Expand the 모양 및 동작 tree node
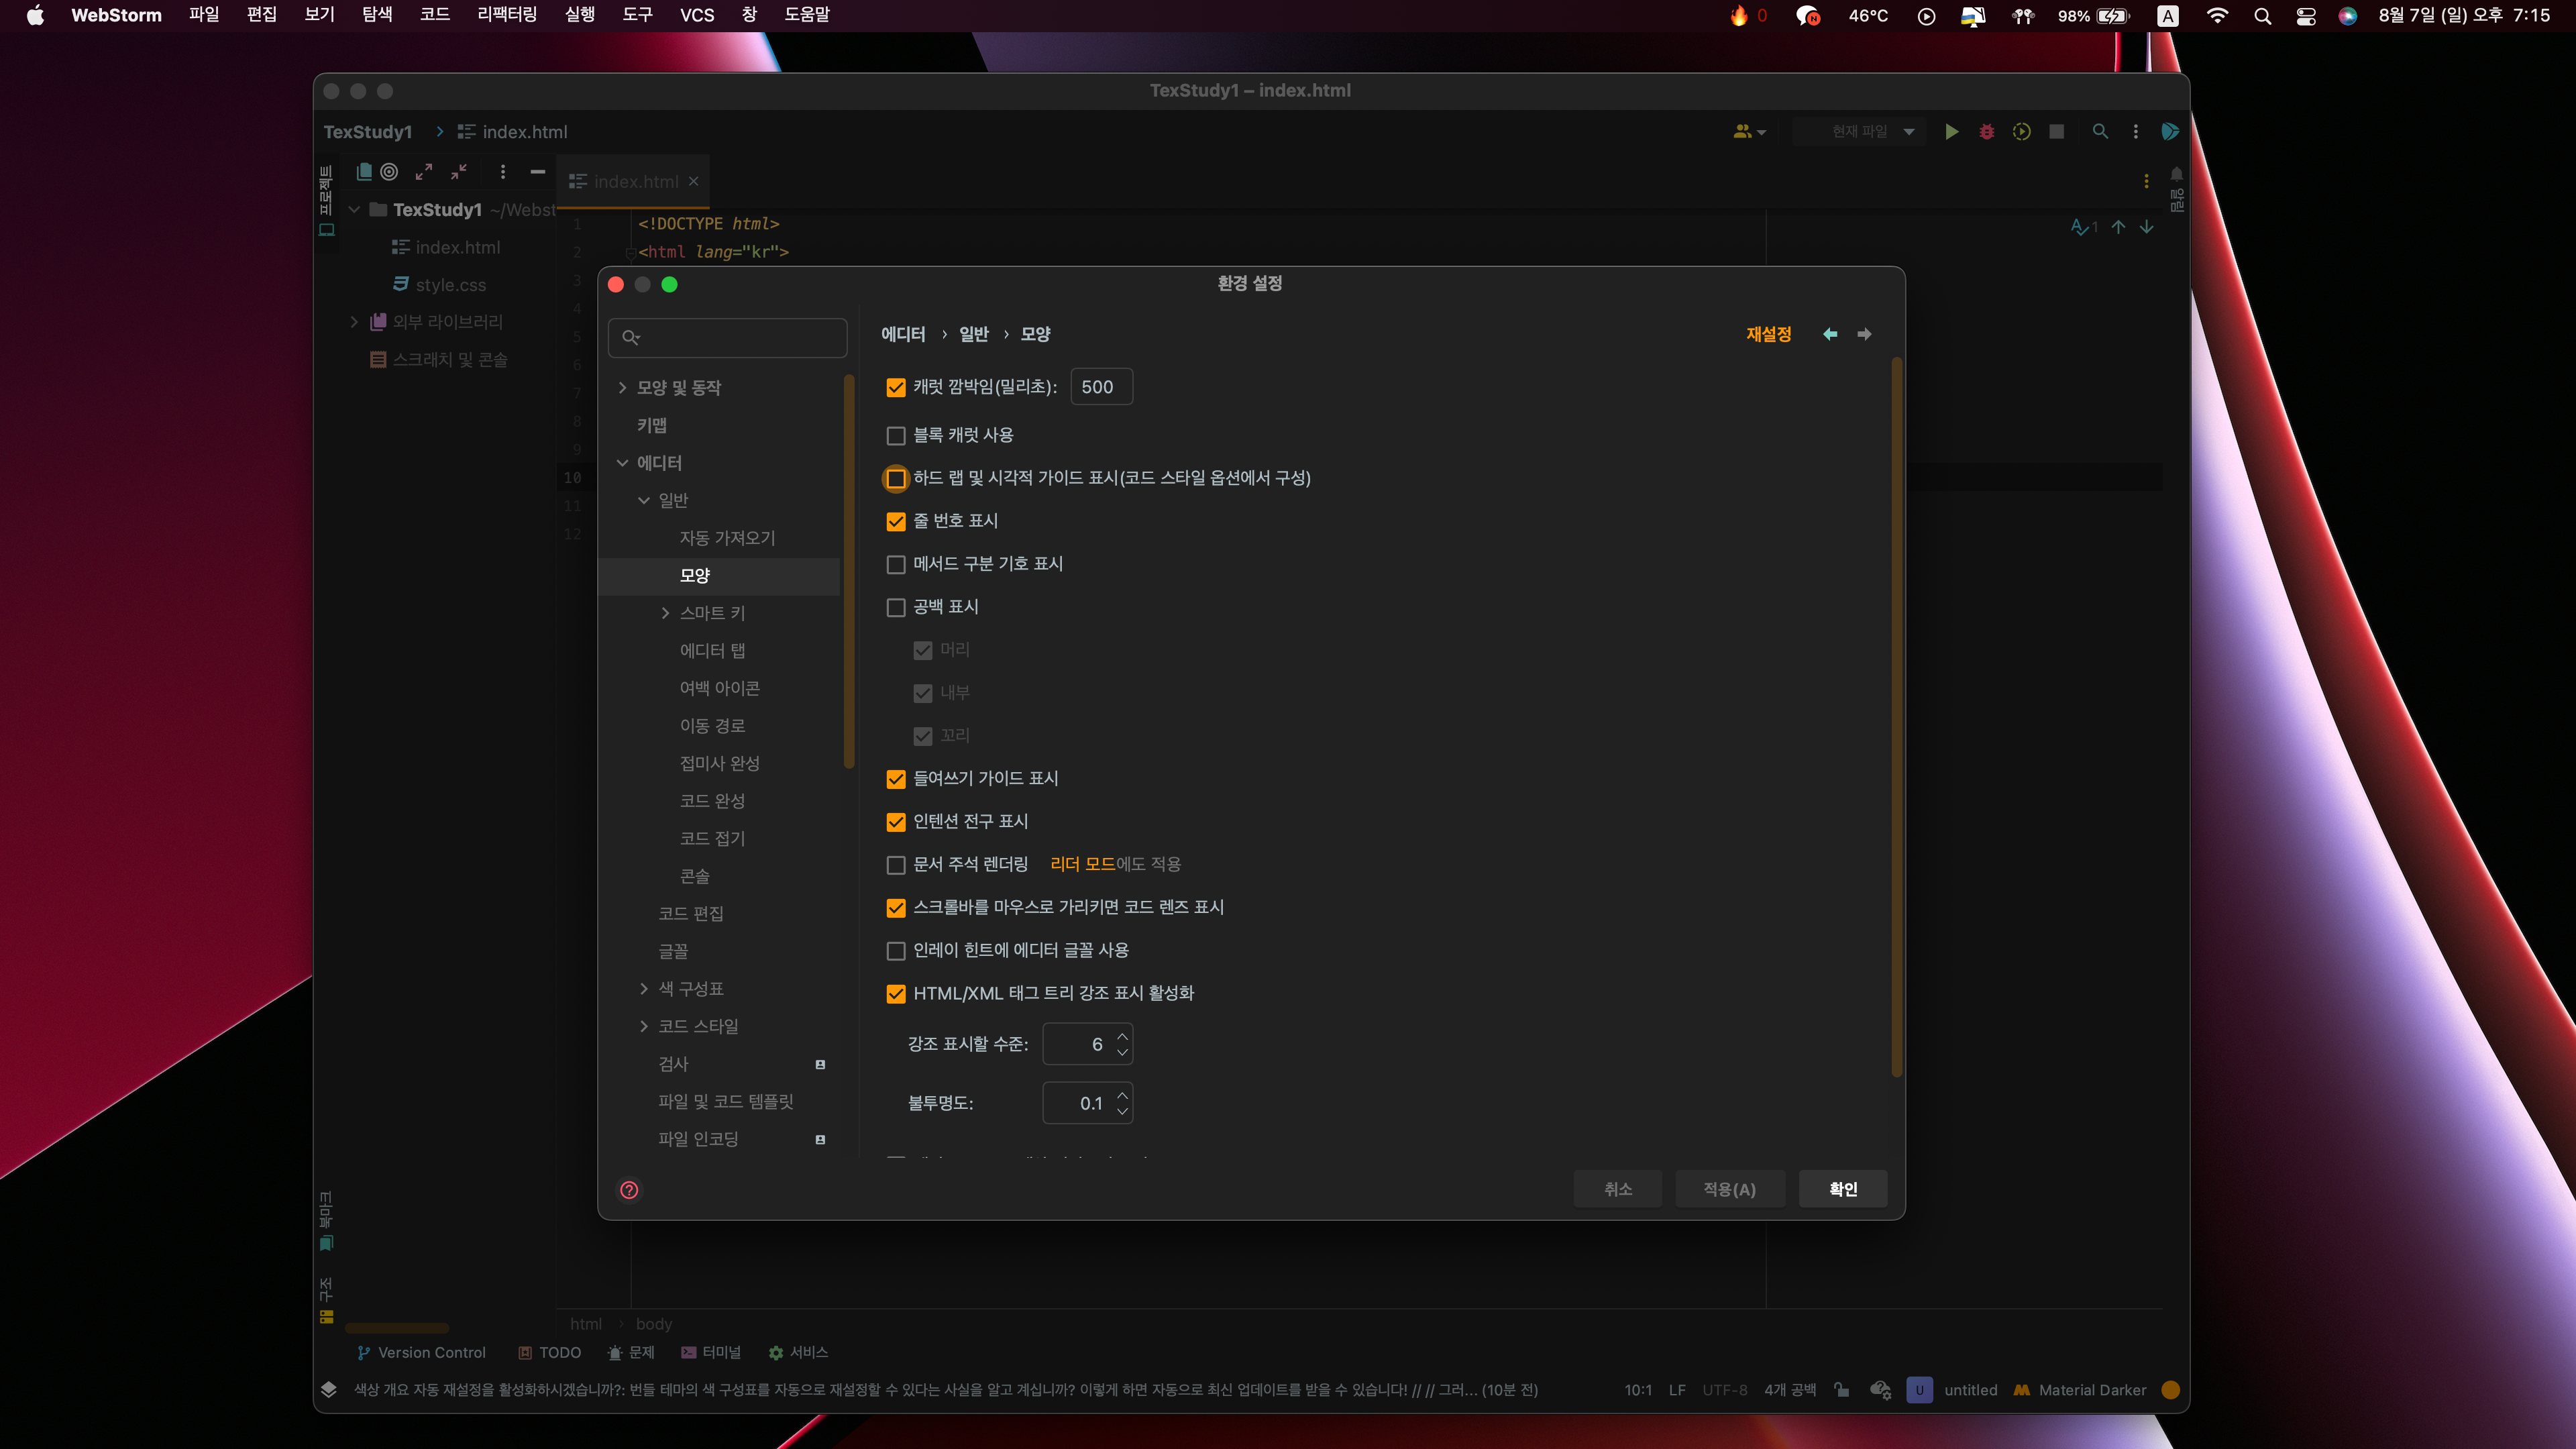Image resolution: width=2576 pixels, height=1449 pixels. coord(622,388)
